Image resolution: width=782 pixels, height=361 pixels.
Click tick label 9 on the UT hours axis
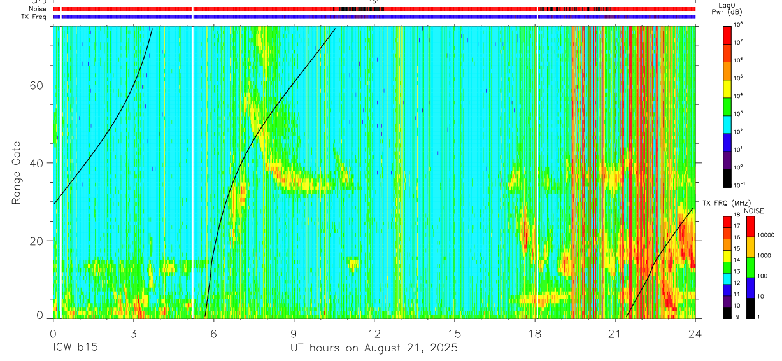point(294,334)
